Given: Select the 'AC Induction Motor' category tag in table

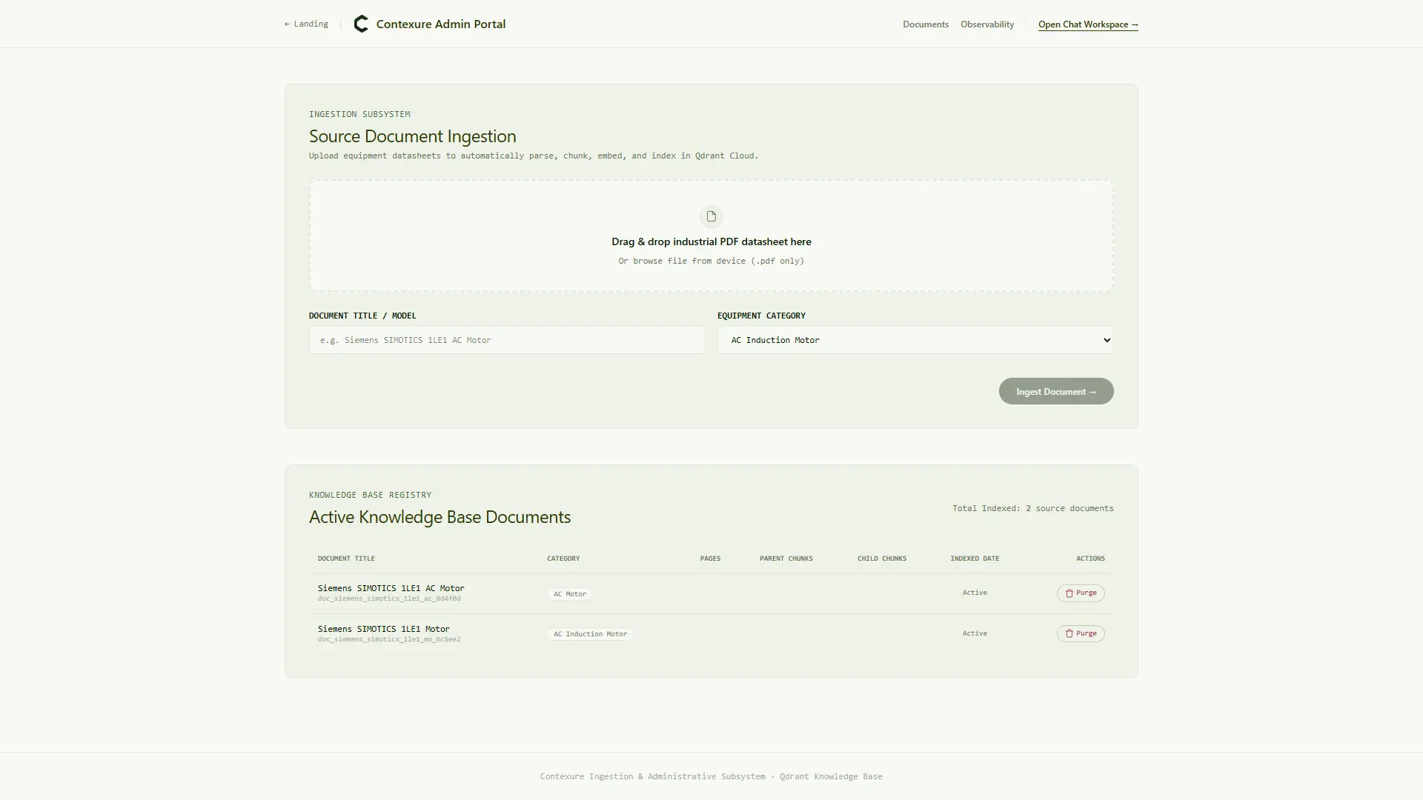Looking at the screenshot, I should 590,634.
